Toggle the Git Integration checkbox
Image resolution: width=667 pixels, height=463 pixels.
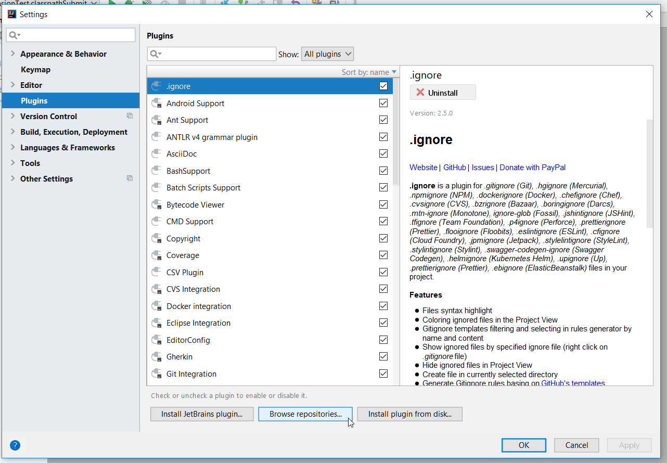[383, 374]
